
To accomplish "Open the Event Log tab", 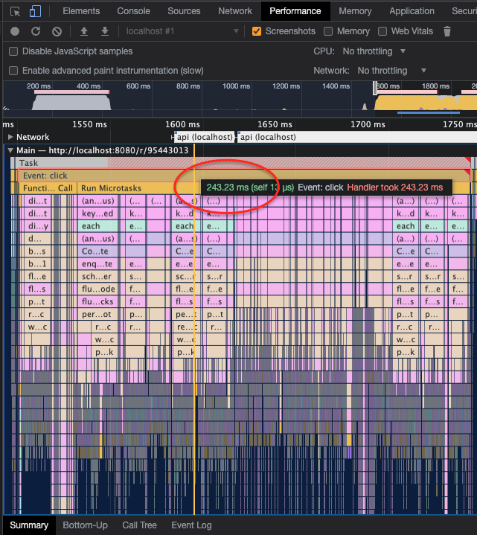I will [x=191, y=525].
